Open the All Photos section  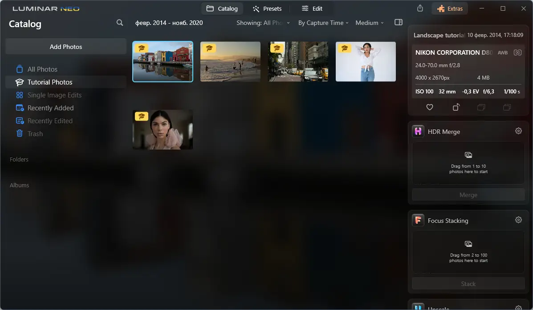[x=65, y=69]
